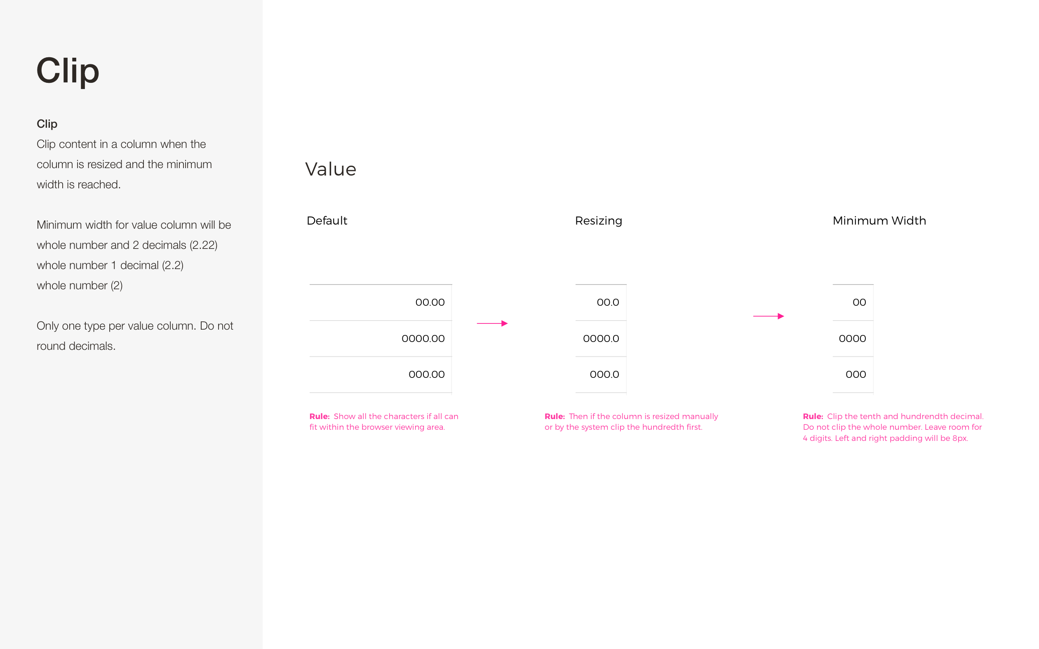Viewport: 1039px width, 649px height.
Task: Click the pink arrow before Minimum Width
Action: (x=769, y=316)
